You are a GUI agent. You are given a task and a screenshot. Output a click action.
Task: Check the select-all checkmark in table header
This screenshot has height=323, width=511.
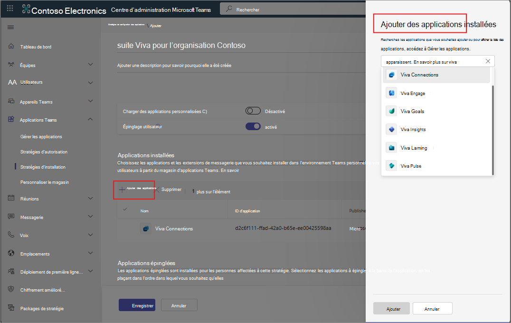tap(125, 209)
